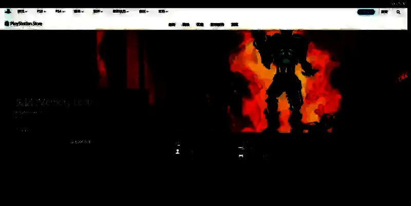Click the game title ending in Memory Lane
Image resolution: width=411 pixels, height=206 pixels.
click(x=54, y=102)
